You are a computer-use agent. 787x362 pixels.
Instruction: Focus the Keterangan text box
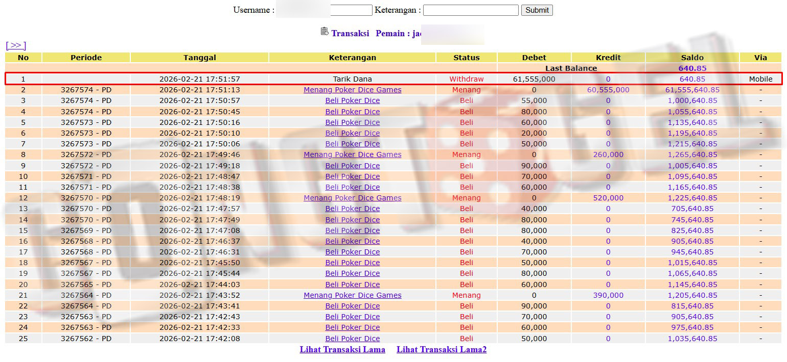click(471, 10)
